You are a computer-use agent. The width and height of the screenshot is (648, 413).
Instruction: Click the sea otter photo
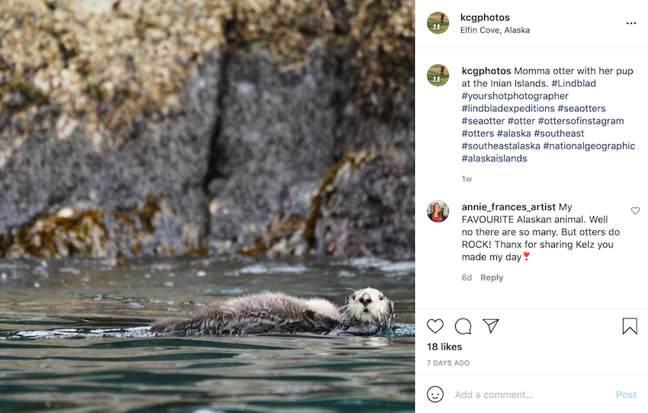pyautogui.click(x=207, y=206)
